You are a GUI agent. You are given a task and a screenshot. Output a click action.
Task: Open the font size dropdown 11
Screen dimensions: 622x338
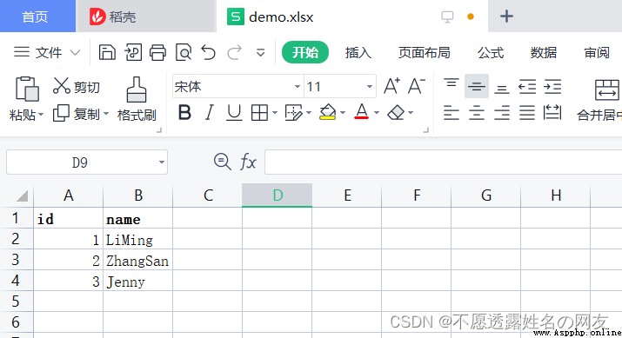point(370,86)
